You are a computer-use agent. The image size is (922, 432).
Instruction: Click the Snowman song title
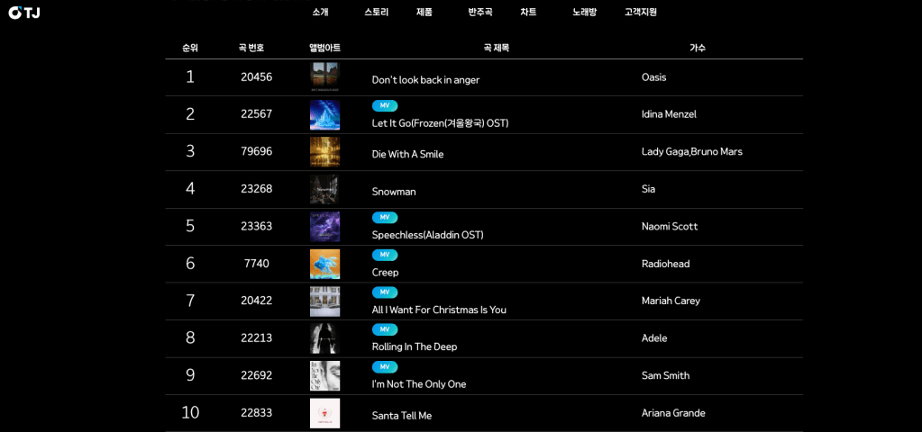click(x=394, y=192)
